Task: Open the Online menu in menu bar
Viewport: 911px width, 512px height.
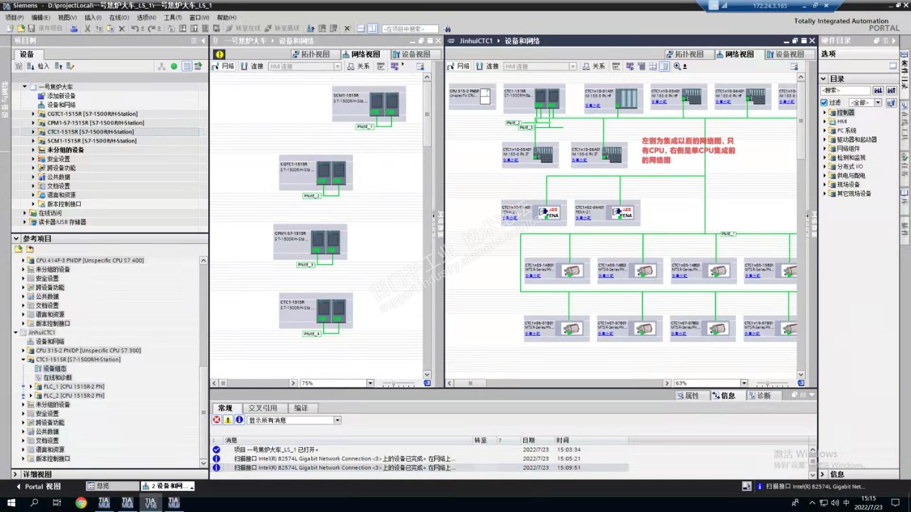Action: tap(119, 18)
